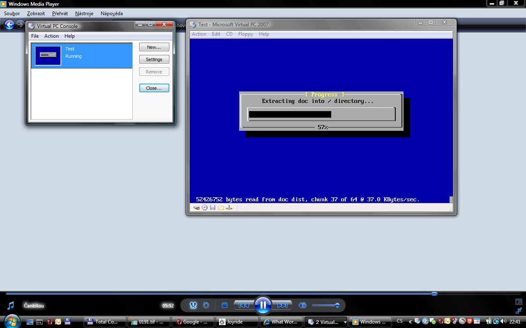Toggle repeat in Windows Media Player
Screen dimensions: 526x328
206,305
